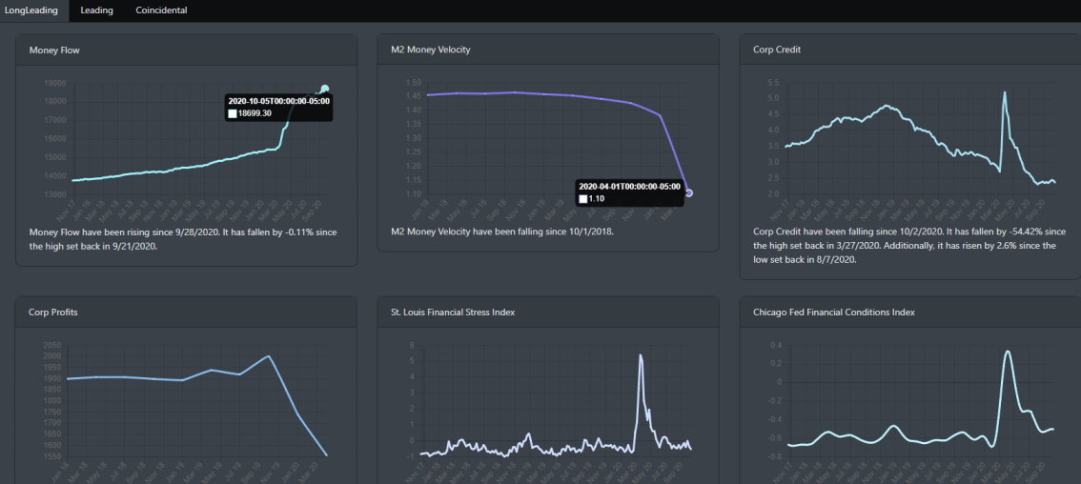Click the 1.50 y-axis label on M2 Velocity
The image size is (1081, 484).
(413, 82)
